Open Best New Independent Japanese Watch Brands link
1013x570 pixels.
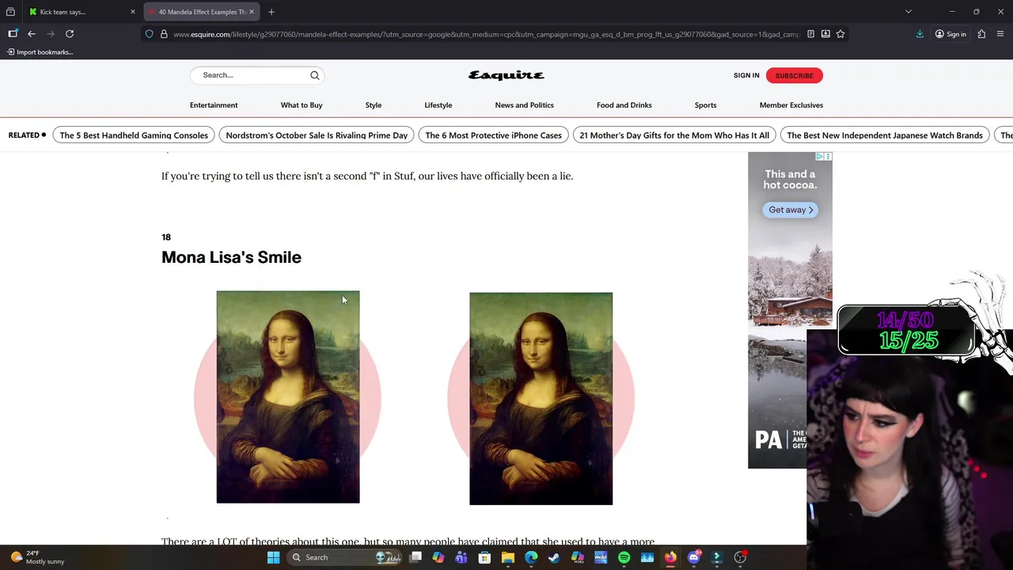(885, 135)
